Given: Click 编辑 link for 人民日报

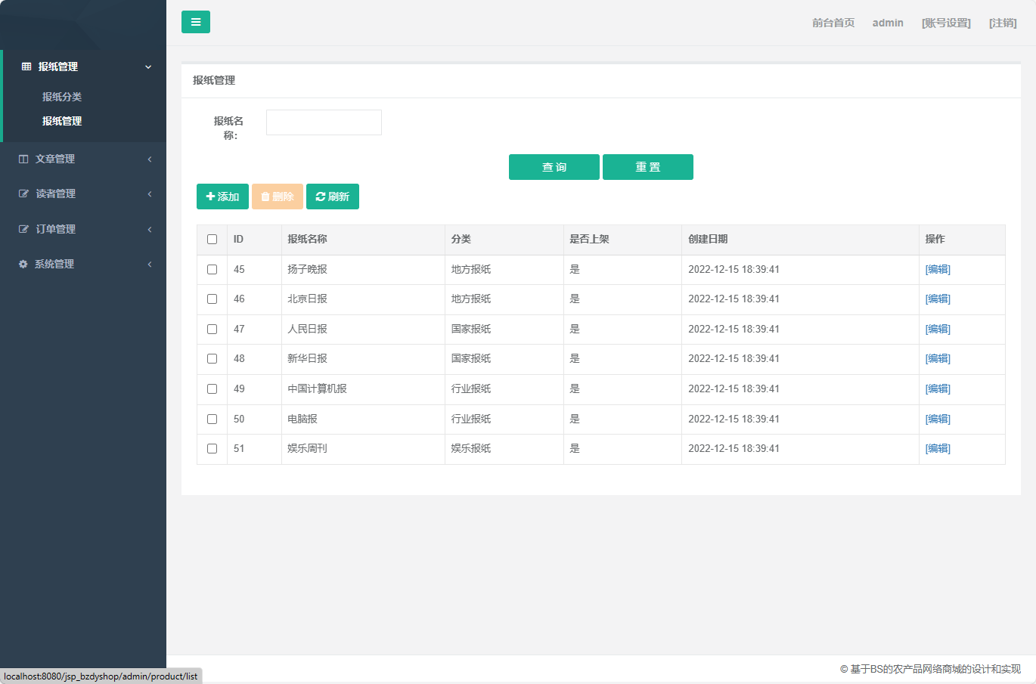Looking at the screenshot, I should pyautogui.click(x=937, y=329).
